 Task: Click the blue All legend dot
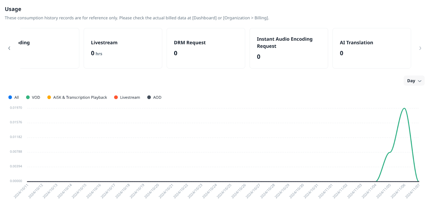coord(10,97)
